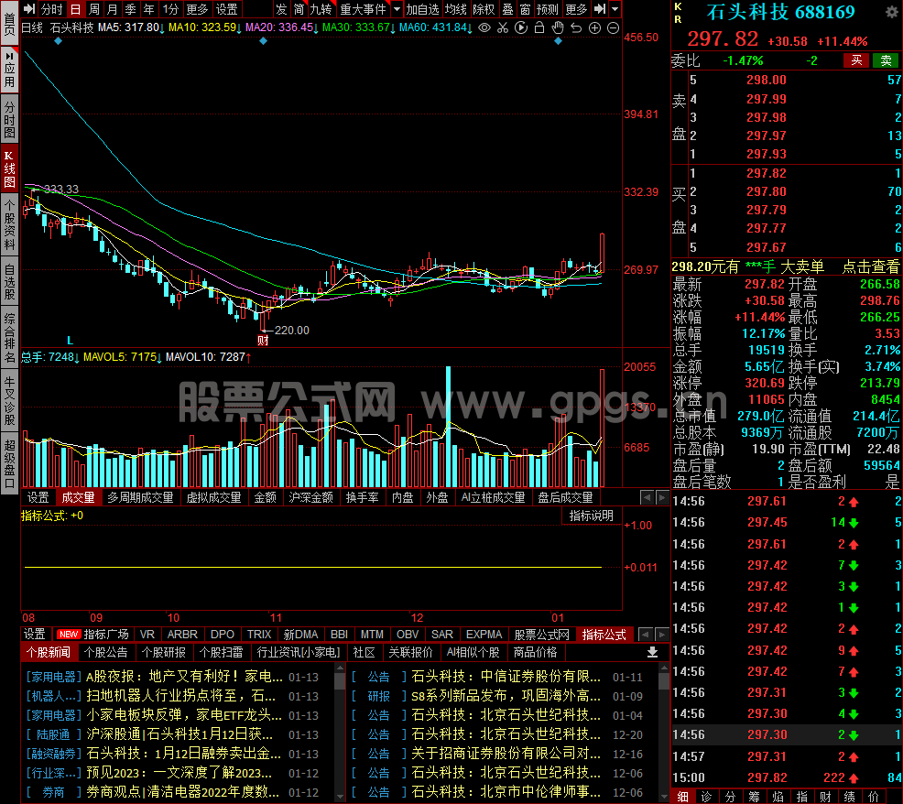Open the 更多 periods menu

click(198, 9)
